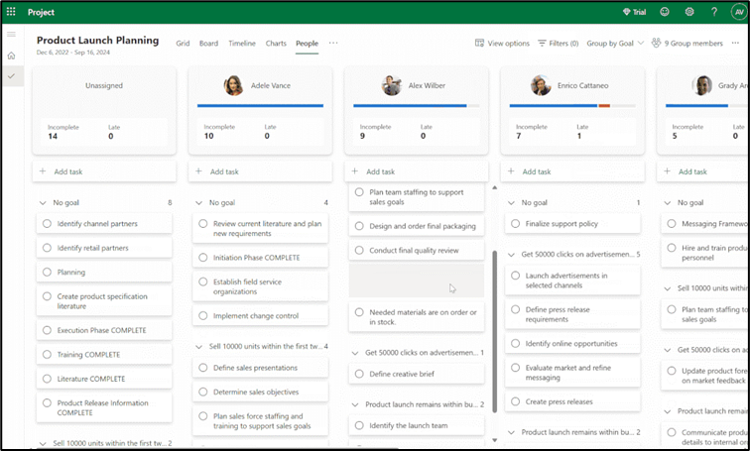The height and width of the screenshot is (451, 750).
Task: Open the app launcher waffle icon
Action: [x=11, y=12]
